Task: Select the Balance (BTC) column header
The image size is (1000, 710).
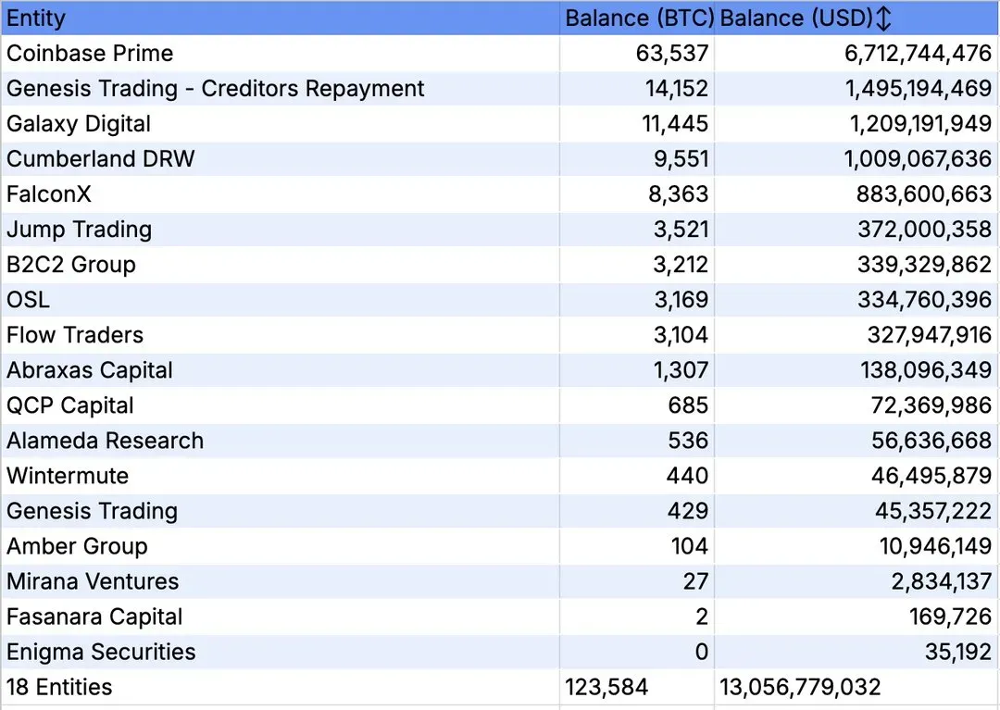Action: click(x=639, y=19)
